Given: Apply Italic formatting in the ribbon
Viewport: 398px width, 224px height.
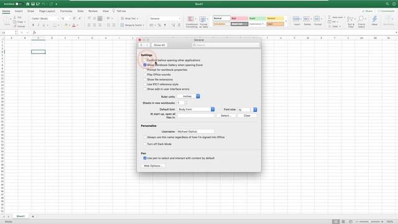Looking at the screenshot, I should [x=39, y=25].
